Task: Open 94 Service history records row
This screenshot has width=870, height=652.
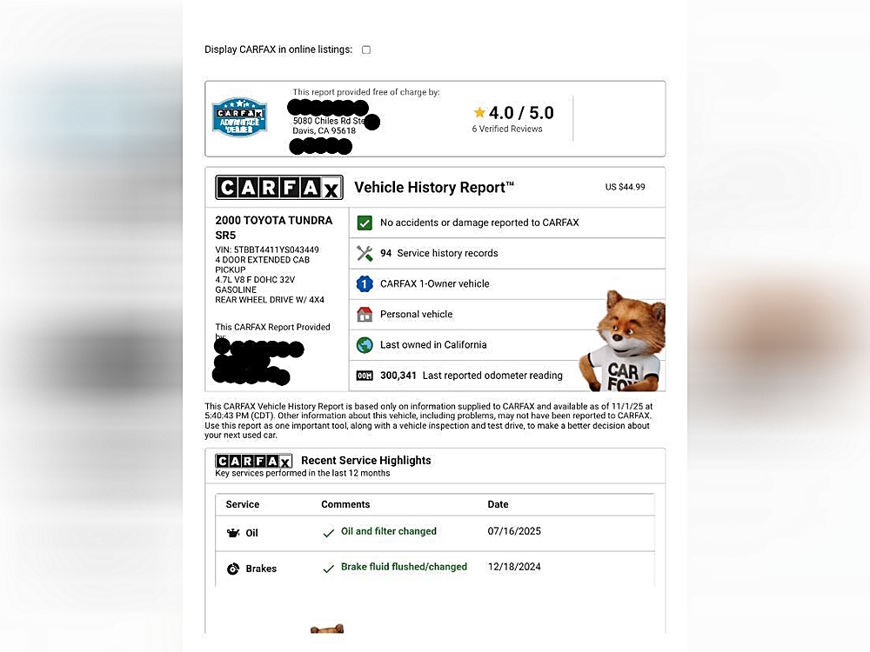Action: click(x=507, y=253)
